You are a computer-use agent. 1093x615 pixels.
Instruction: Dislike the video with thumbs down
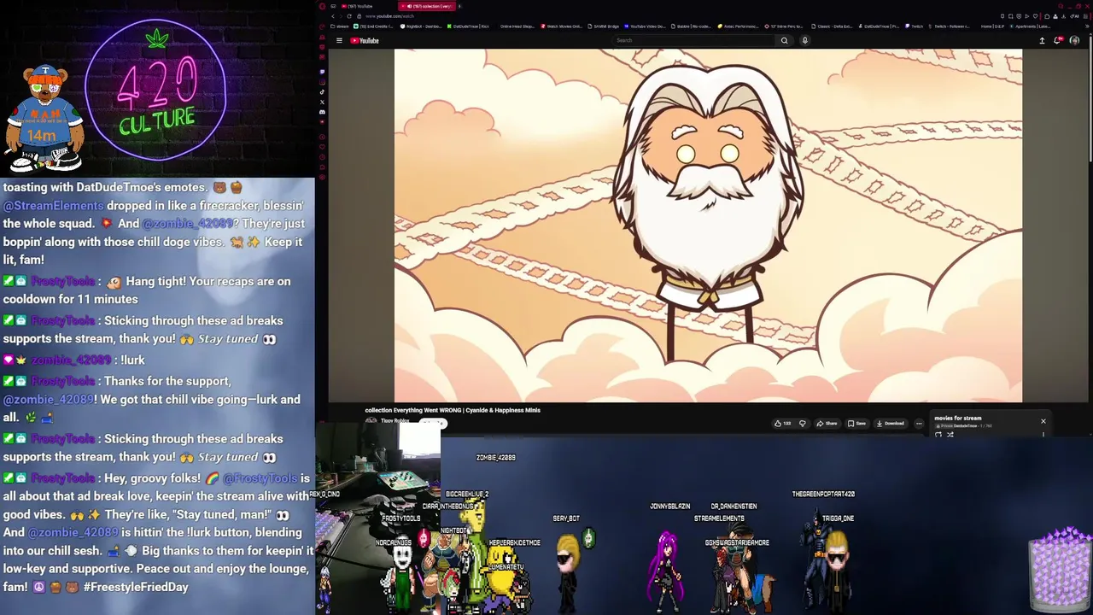tap(803, 424)
